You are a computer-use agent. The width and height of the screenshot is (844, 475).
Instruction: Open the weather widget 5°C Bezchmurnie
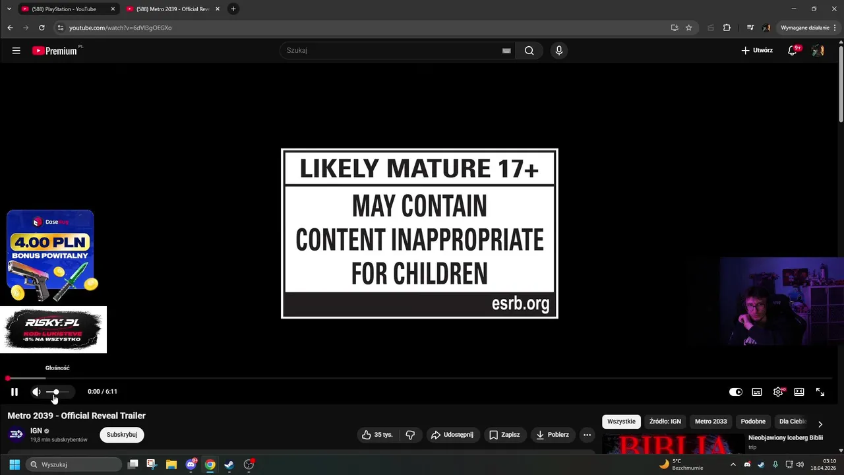click(x=681, y=464)
